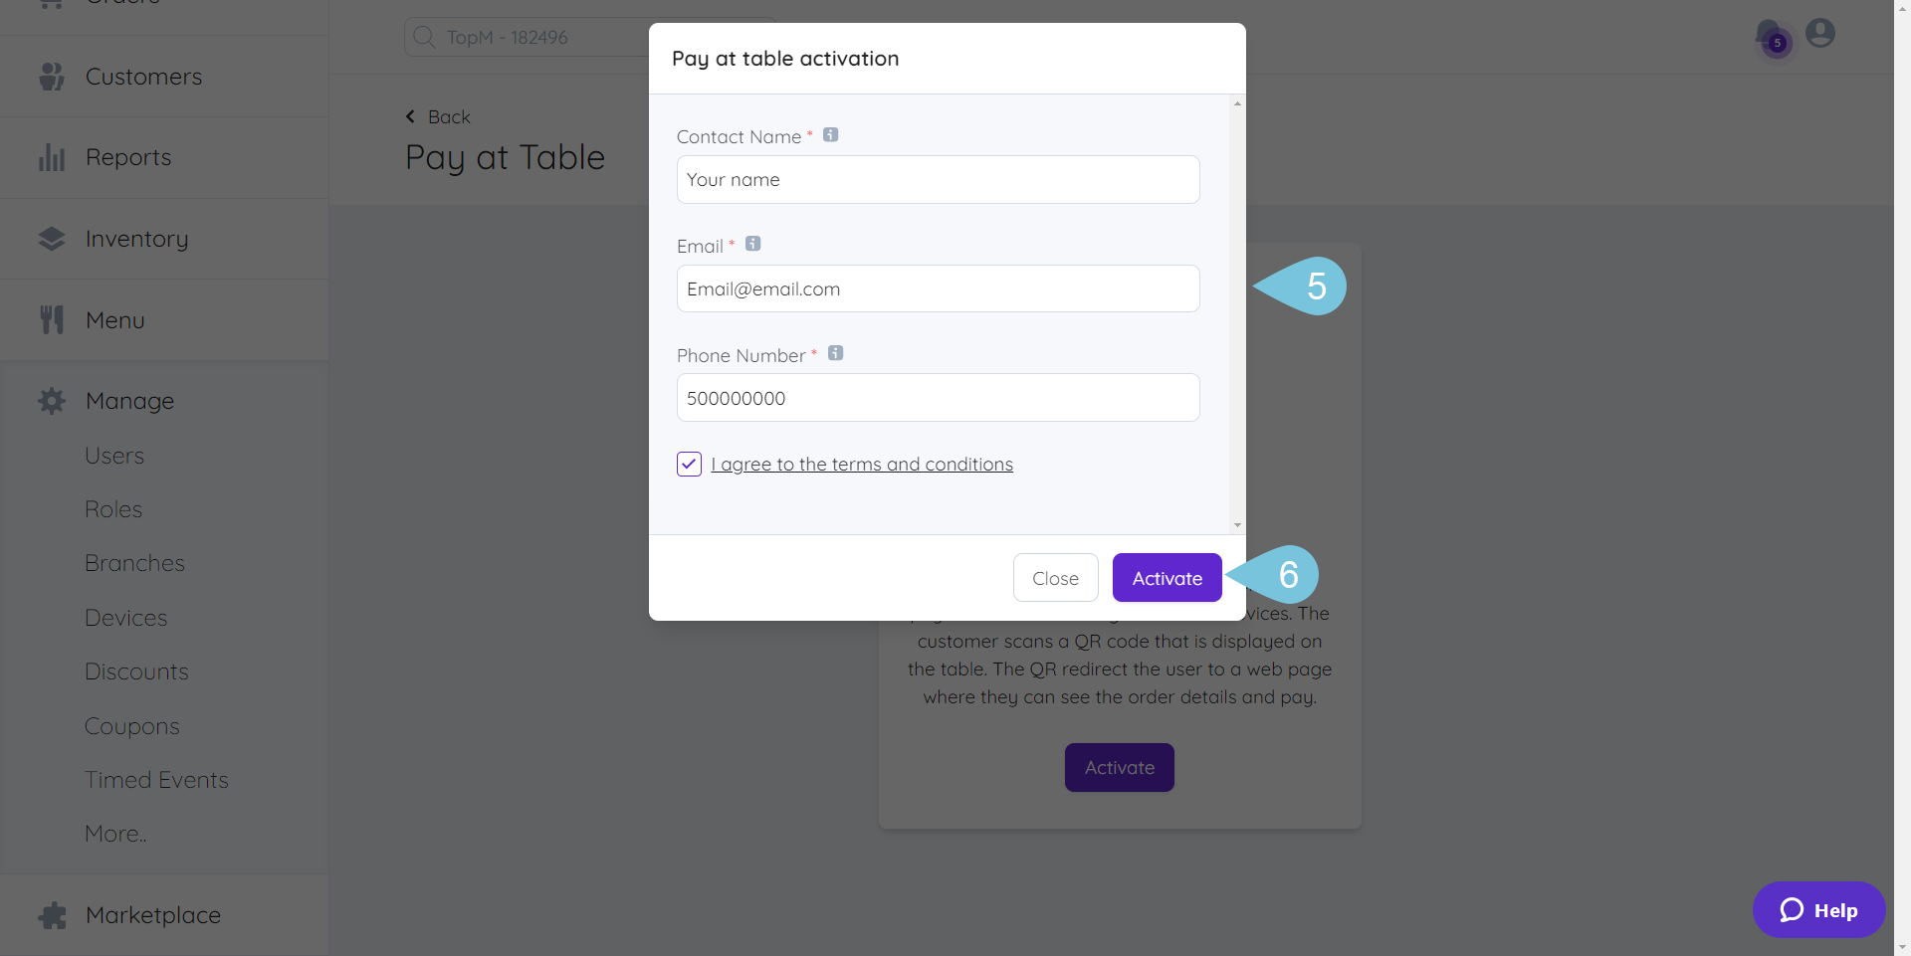Click the Menu fork and knife icon

[x=52, y=319]
